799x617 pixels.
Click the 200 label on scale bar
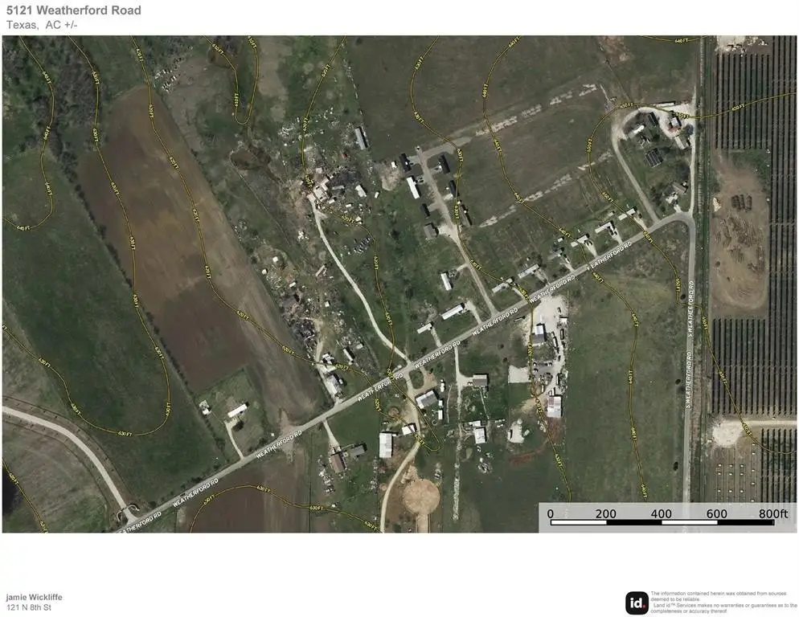coord(605,514)
